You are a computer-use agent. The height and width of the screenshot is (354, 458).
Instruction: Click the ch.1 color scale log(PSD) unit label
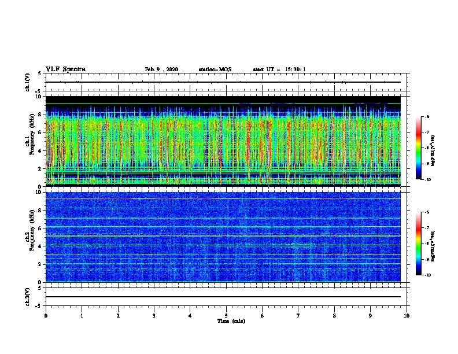click(433, 151)
